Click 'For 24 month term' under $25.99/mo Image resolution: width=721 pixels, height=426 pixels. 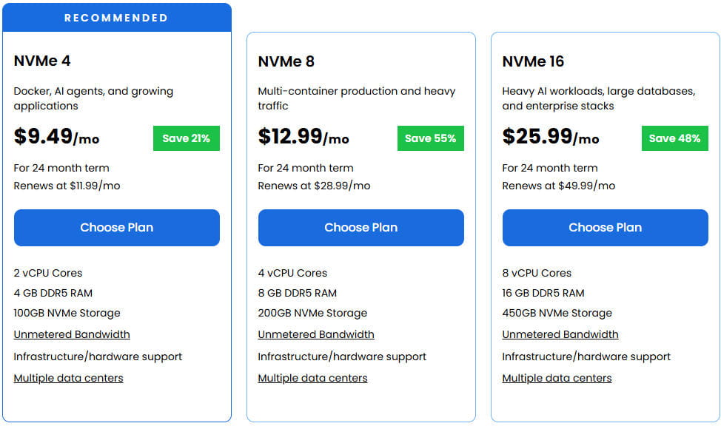point(550,168)
